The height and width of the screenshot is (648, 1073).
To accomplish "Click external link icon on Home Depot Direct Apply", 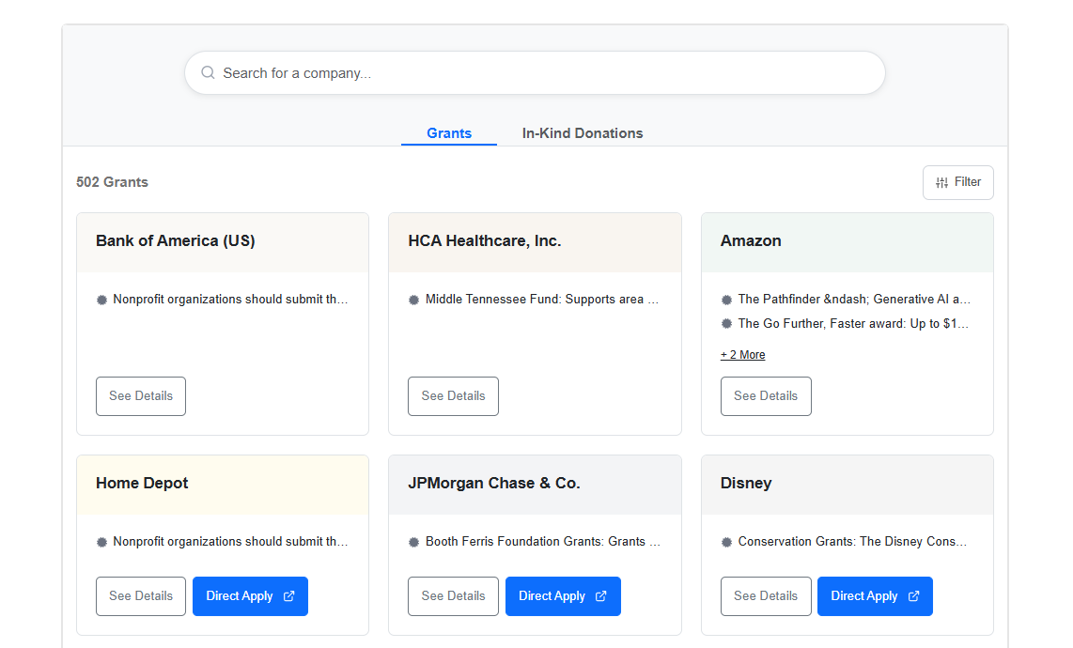I will (x=289, y=595).
